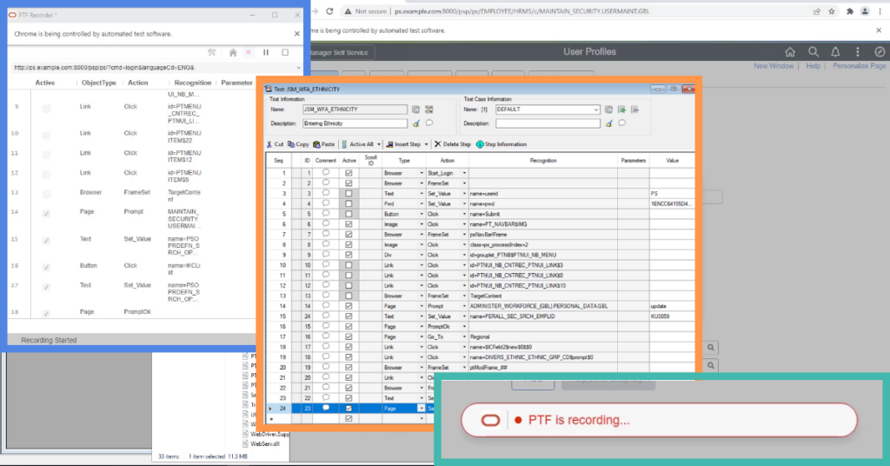890x466 pixels.
Task: Click the last icon right of test case name
Action: (x=634, y=109)
